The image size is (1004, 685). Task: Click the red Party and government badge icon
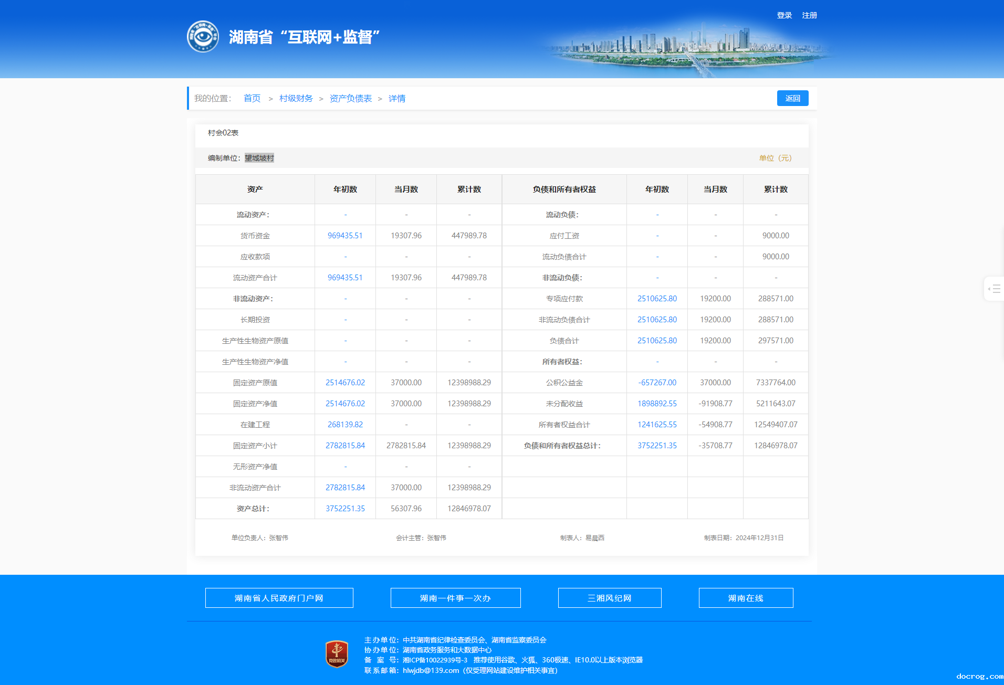tap(337, 654)
